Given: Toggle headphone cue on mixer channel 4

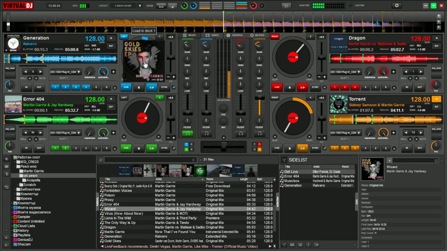Looking at the screenshot, I should pyautogui.click(x=259, y=133).
